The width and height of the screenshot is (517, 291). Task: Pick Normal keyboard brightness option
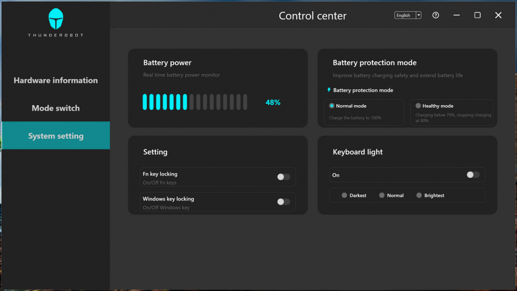tap(382, 195)
